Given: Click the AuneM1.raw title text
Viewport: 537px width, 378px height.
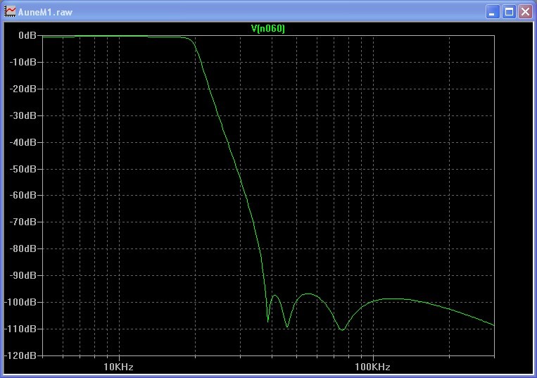Looking at the screenshot, I should pyautogui.click(x=45, y=13).
